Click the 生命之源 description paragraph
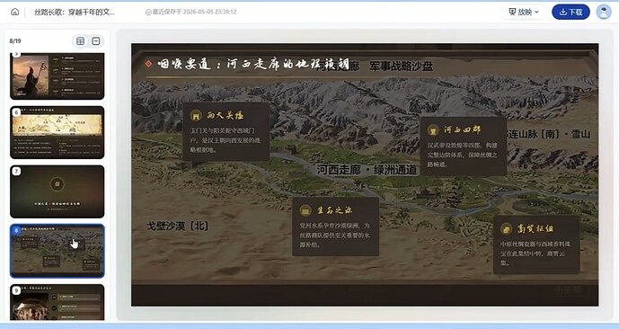Image resolution: width=619 pixels, height=329 pixels. click(x=335, y=236)
